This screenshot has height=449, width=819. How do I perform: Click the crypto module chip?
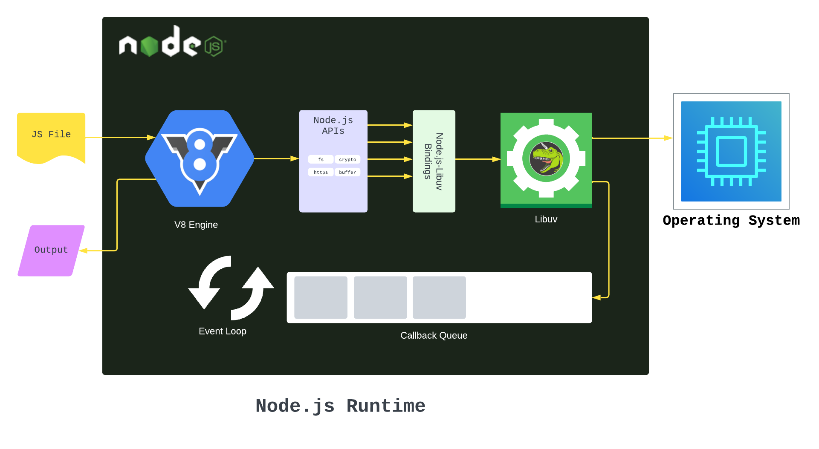coord(347,159)
